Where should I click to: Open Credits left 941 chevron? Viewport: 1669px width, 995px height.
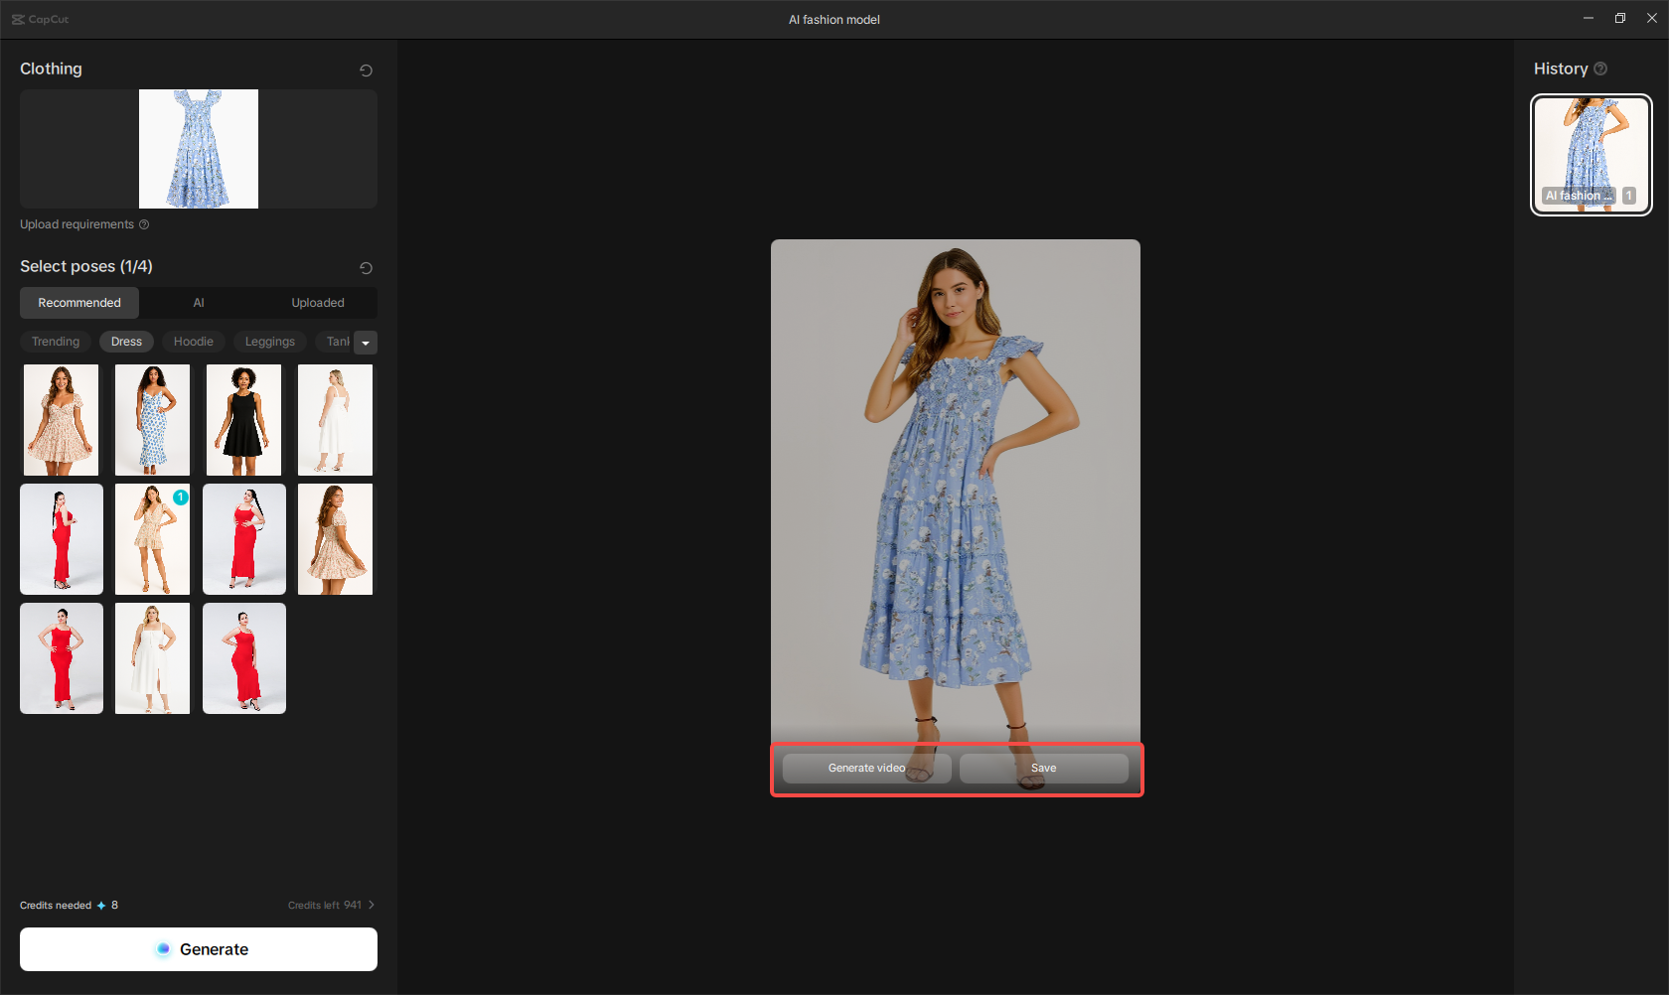point(372,905)
